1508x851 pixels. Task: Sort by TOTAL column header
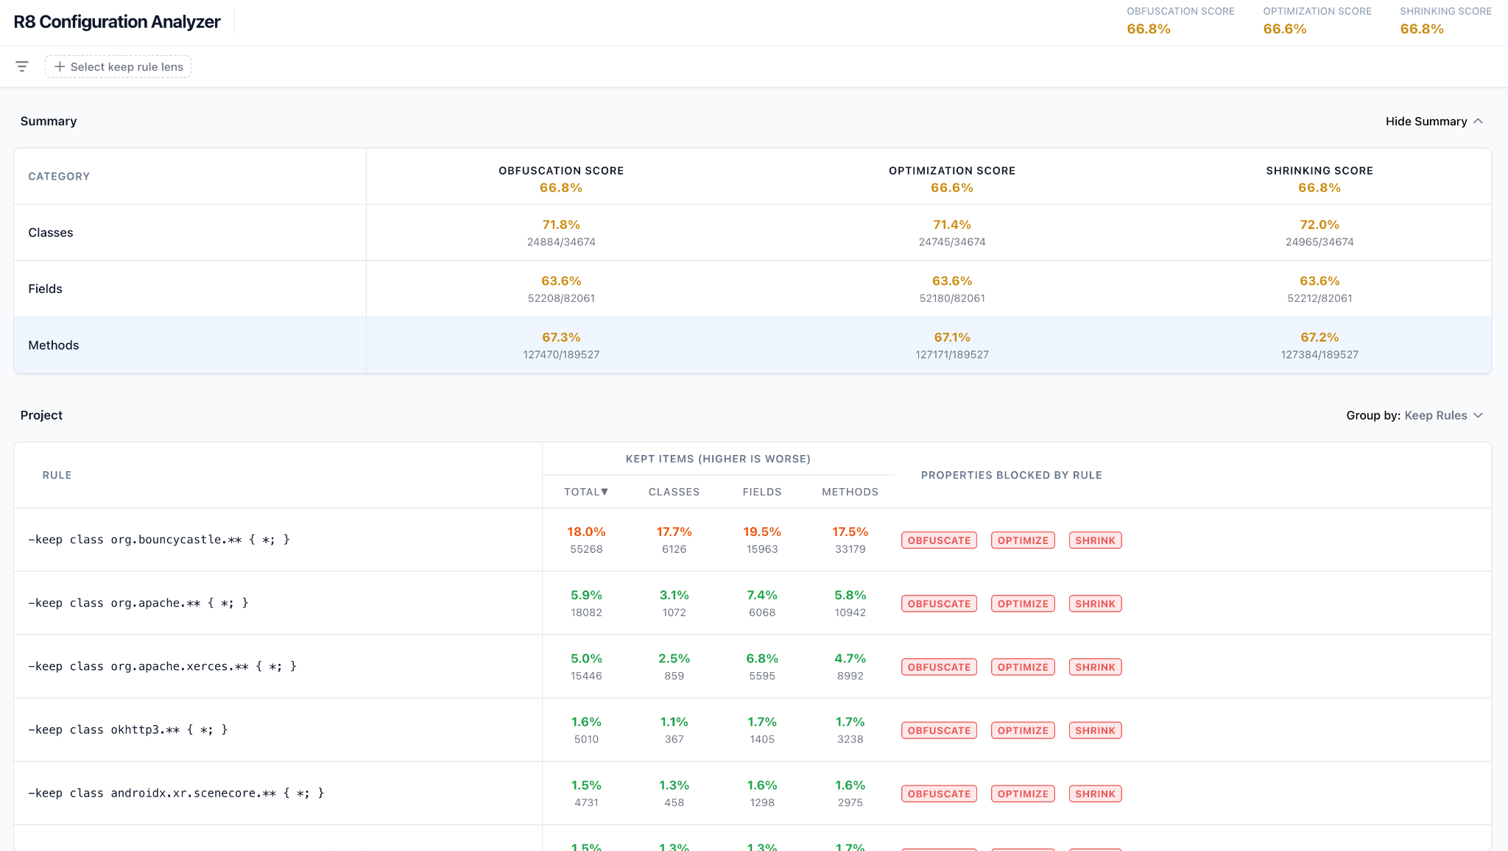click(586, 492)
